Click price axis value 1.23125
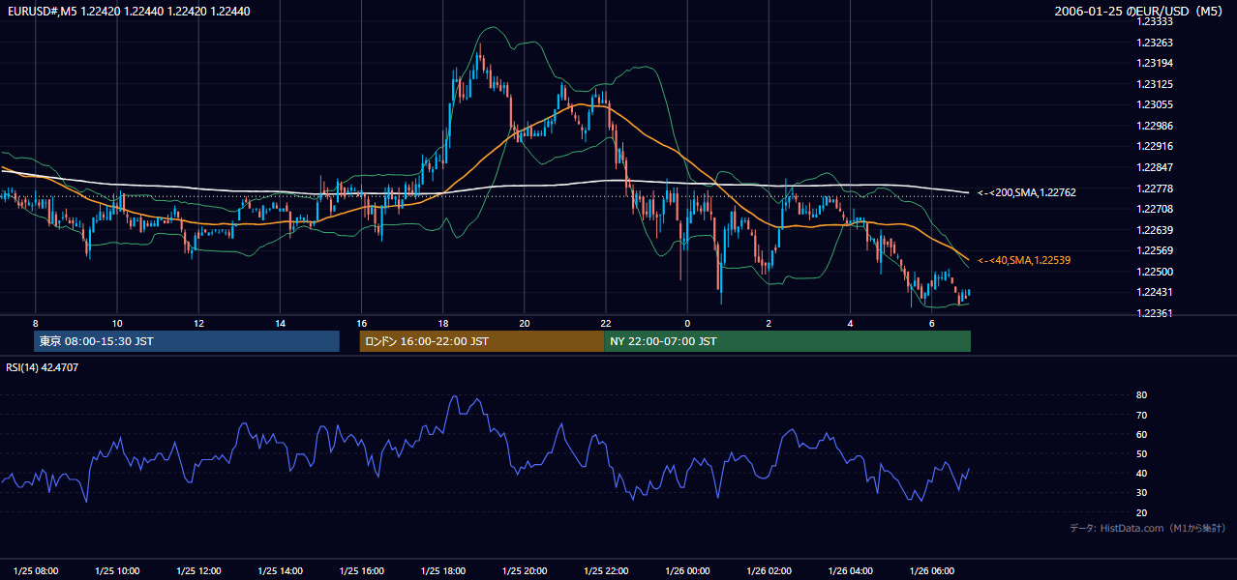 point(1155,84)
